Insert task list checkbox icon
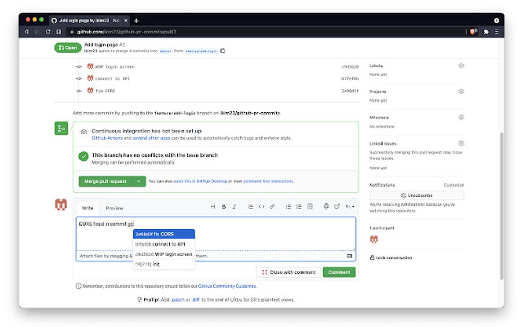 point(310,207)
